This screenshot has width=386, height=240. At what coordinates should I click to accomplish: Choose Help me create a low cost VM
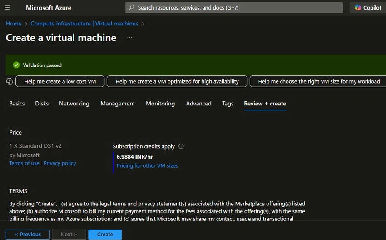tap(60, 81)
